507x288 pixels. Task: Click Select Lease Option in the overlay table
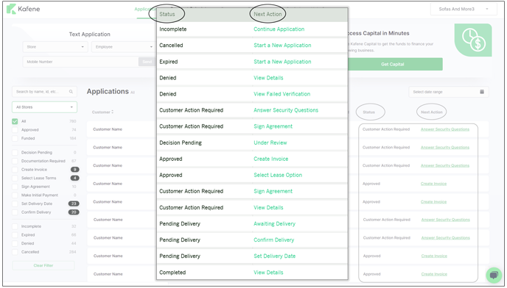click(x=278, y=175)
